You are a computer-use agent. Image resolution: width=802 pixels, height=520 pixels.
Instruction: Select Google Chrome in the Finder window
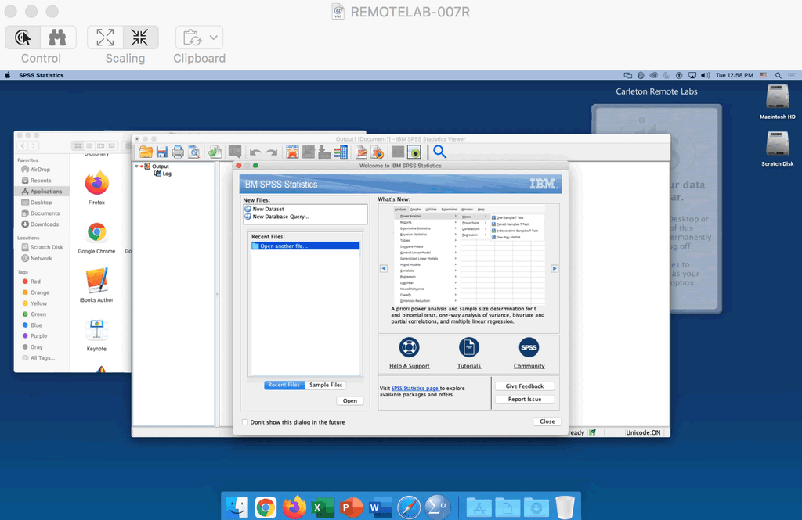coord(96,232)
